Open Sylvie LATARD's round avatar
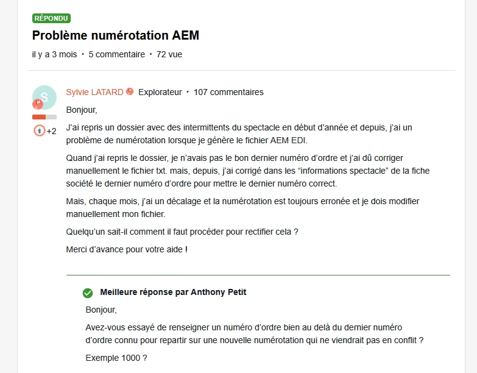This screenshot has width=477, height=373. tap(44, 98)
